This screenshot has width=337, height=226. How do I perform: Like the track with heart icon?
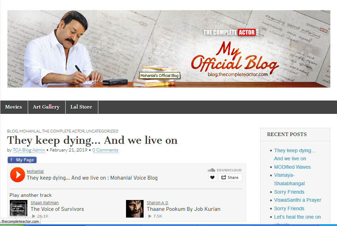point(212,177)
